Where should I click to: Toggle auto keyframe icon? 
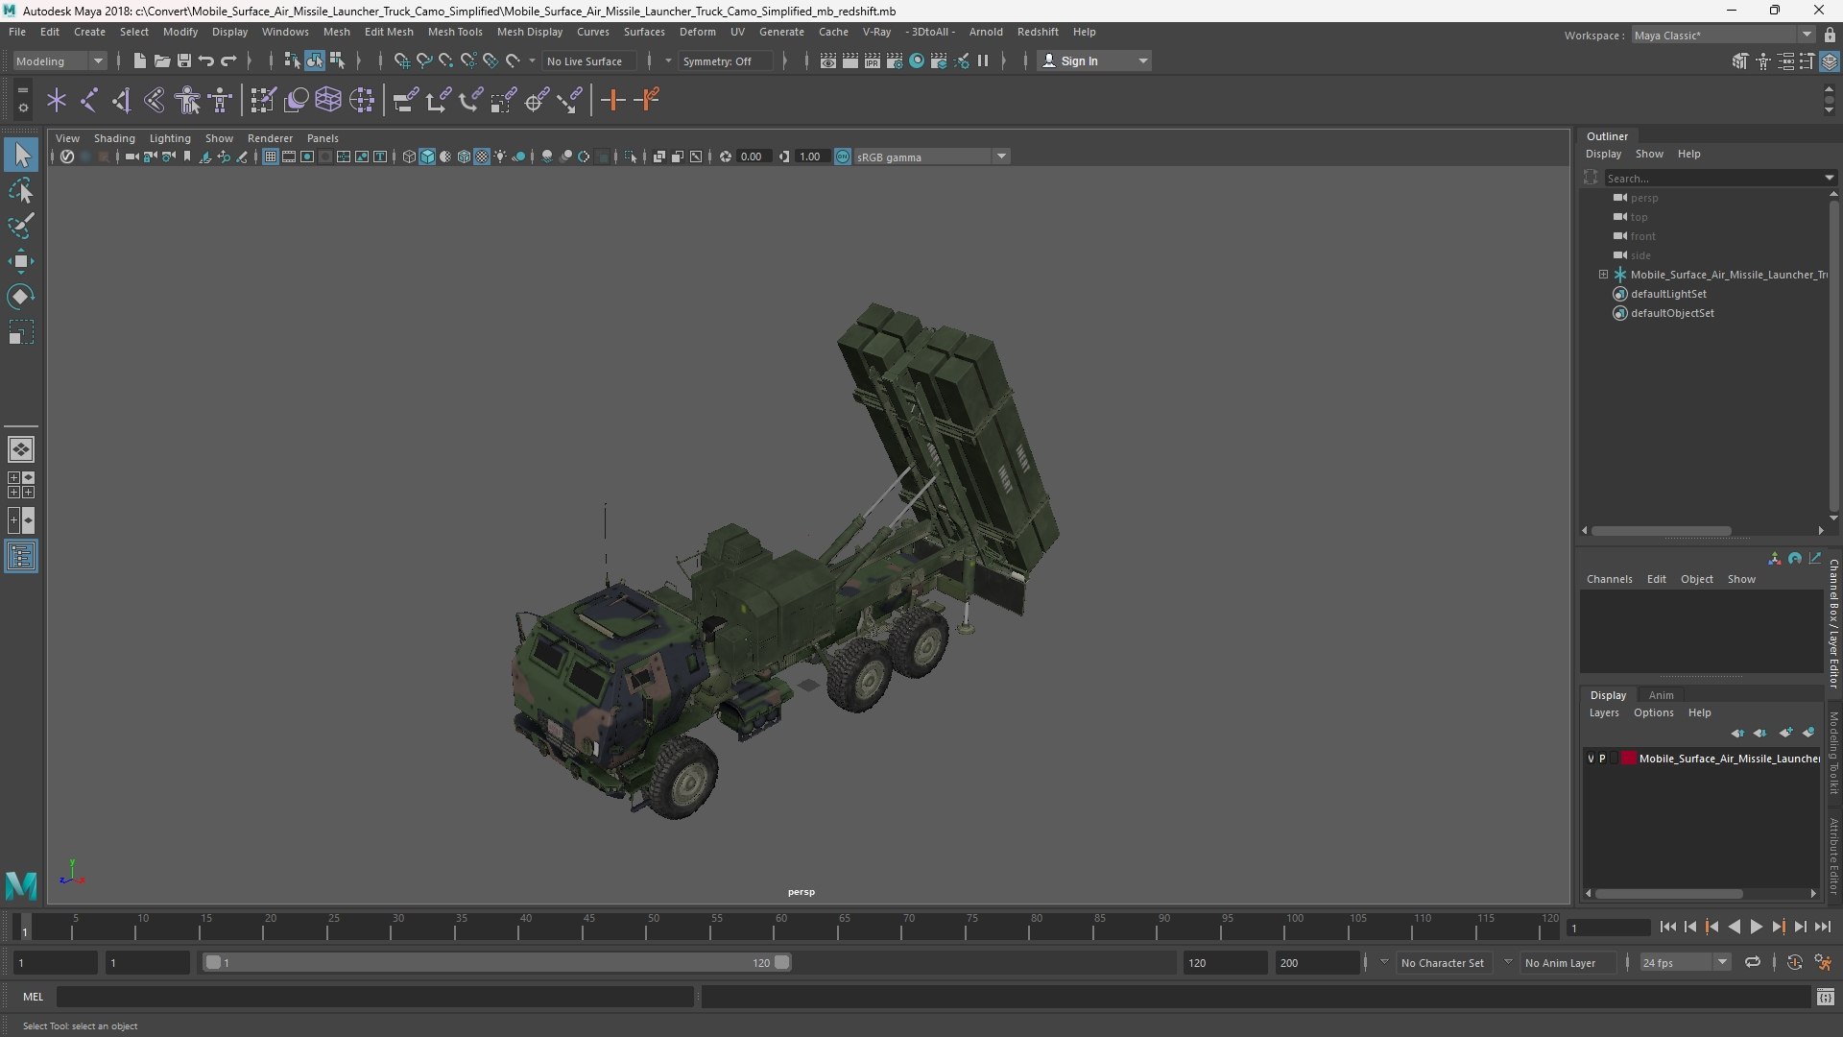tap(1795, 962)
